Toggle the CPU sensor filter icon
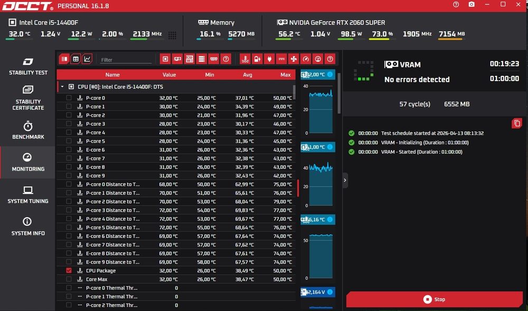528x311 pixels. pos(165,59)
